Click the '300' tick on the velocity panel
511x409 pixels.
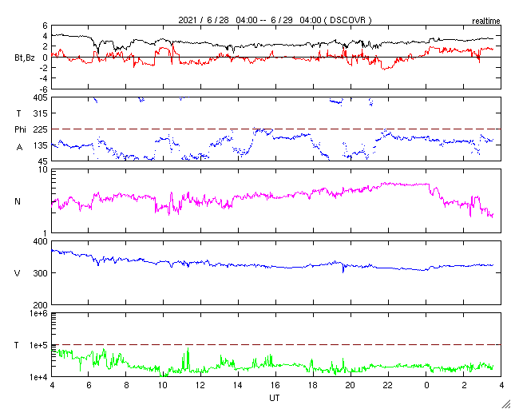click(x=42, y=273)
